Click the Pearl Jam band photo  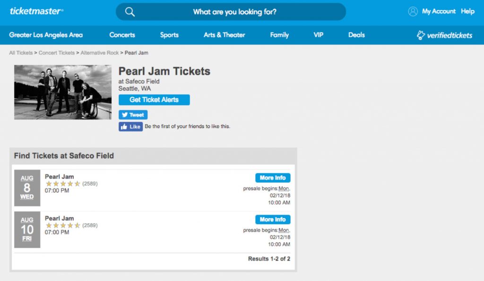[62, 92]
